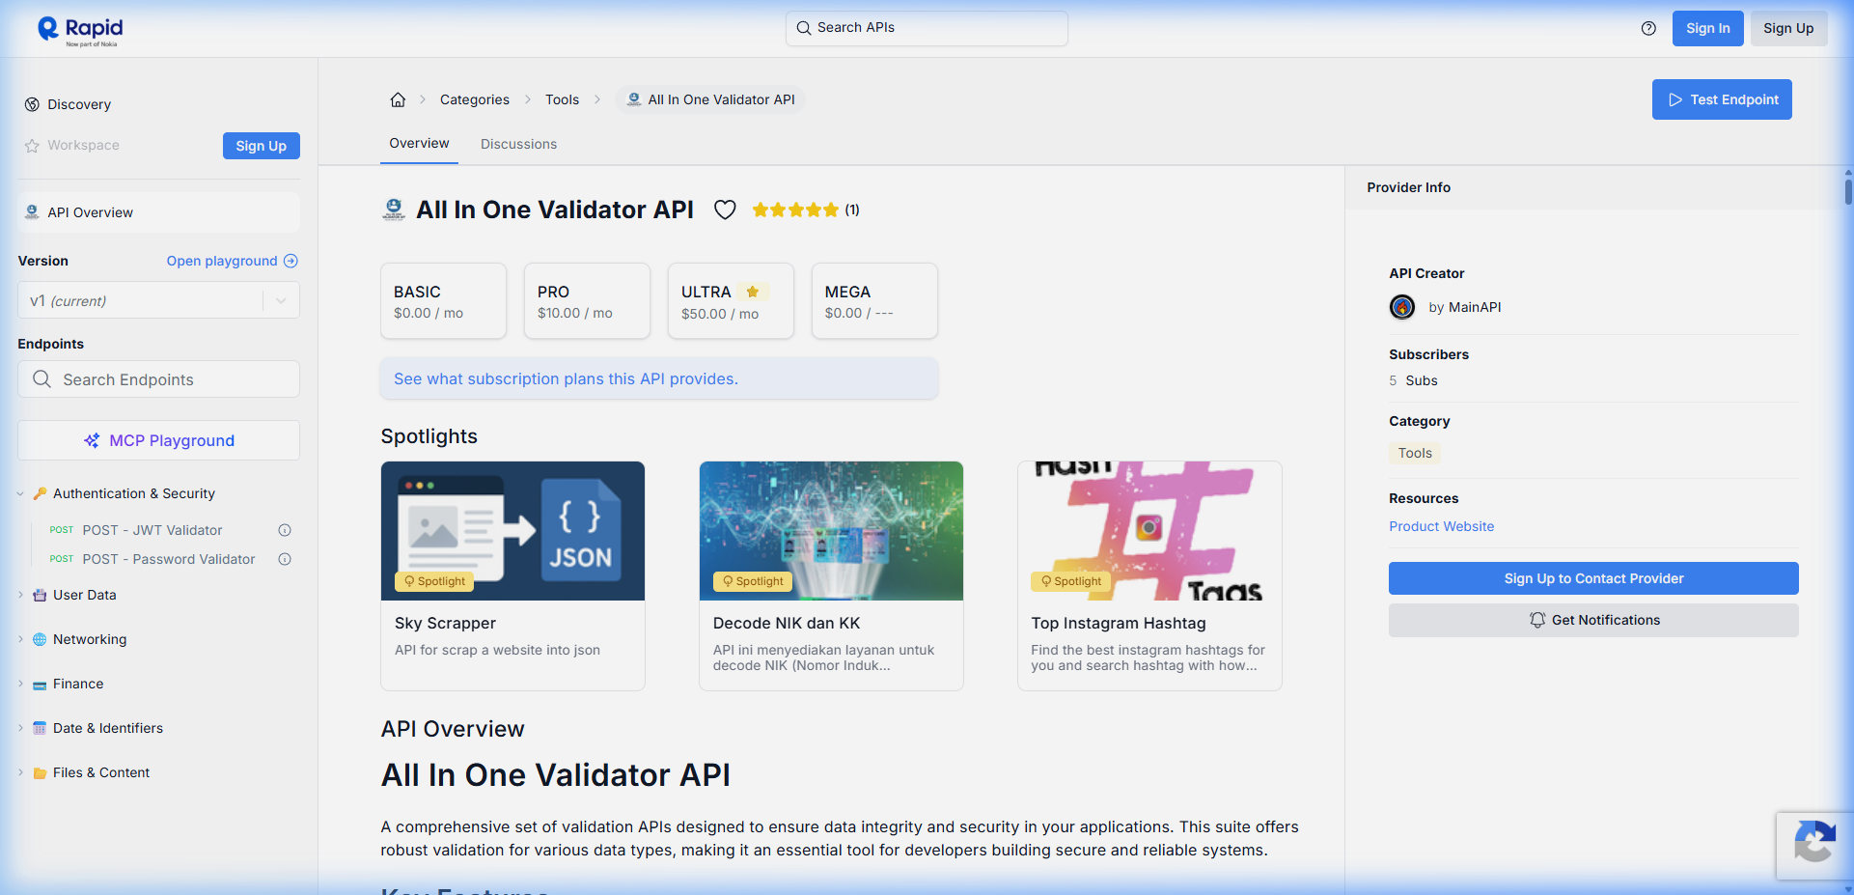Expand the Date & Identifiers group

click(20, 728)
